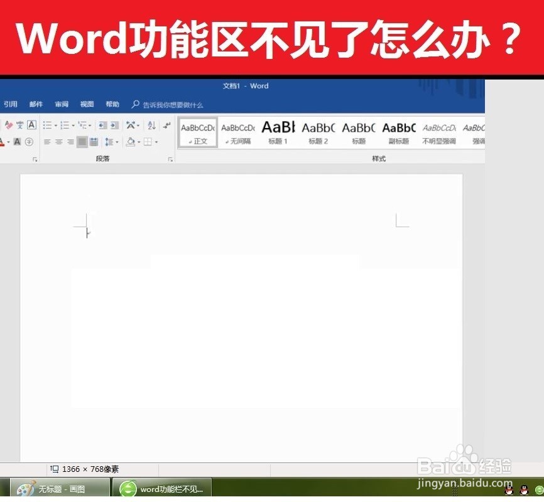Click the Paint palette icon in taskbar
This screenshot has width=544, height=502.
point(26,489)
